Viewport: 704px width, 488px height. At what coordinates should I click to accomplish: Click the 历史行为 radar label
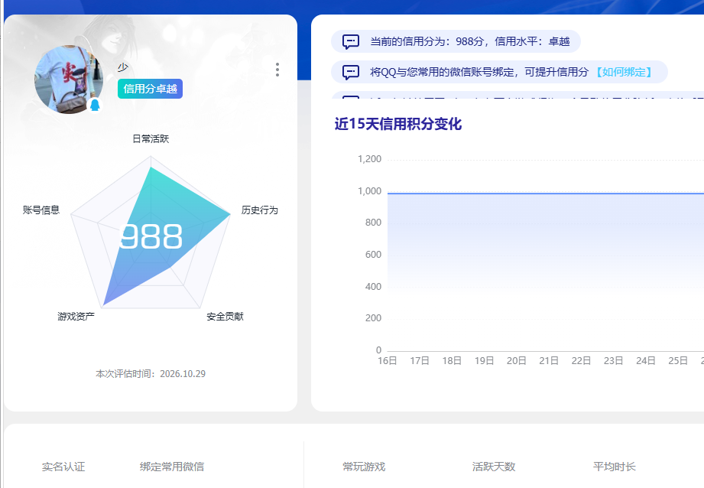(x=260, y=210)
